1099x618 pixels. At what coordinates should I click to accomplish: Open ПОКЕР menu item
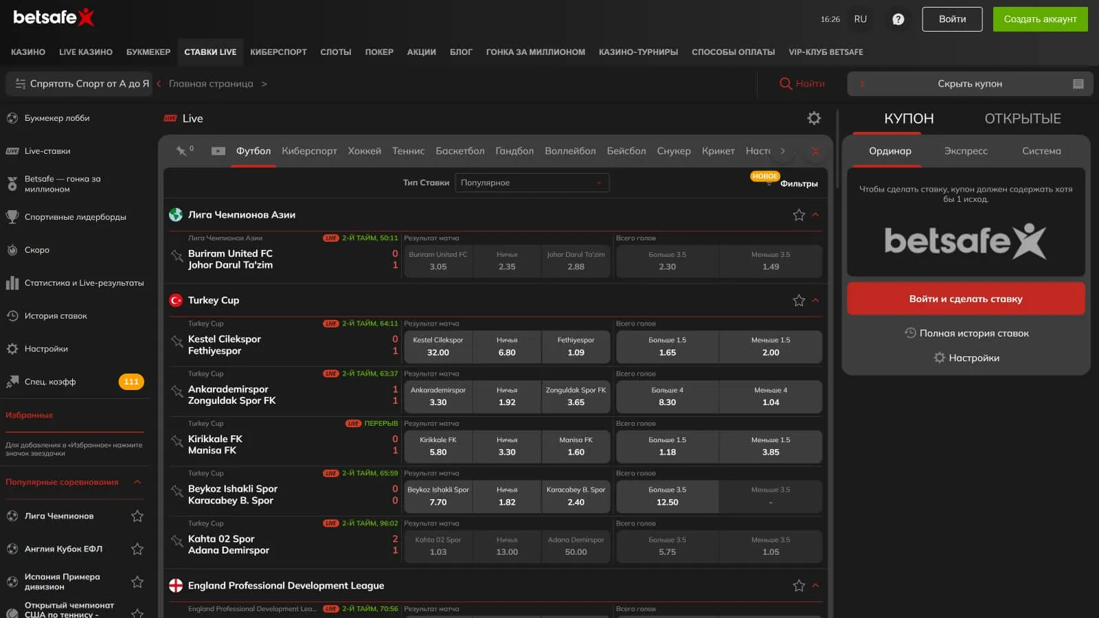tap(379, 52)
